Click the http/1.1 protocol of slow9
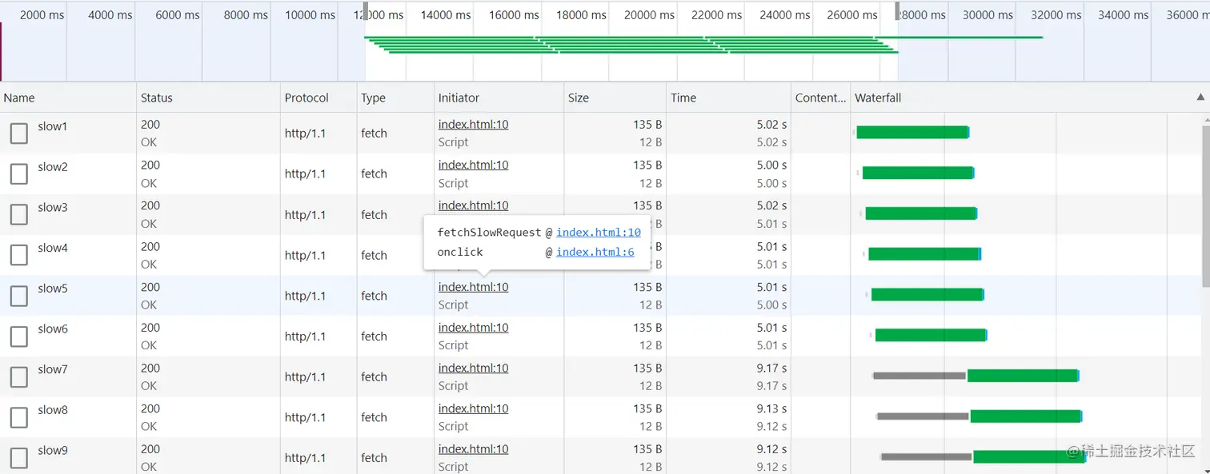 (x=305, y=458)
